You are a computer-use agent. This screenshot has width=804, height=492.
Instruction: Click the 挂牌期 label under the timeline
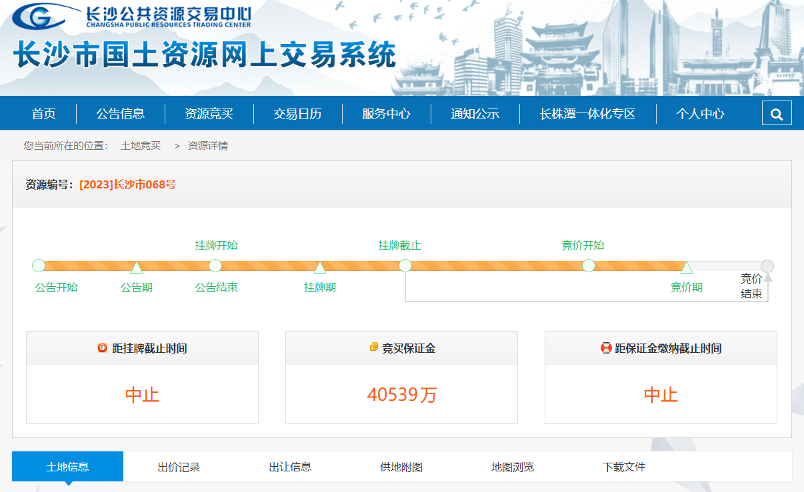pos(320,288)
